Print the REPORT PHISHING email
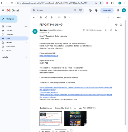The image size is (128, 132). coord(116,25)
